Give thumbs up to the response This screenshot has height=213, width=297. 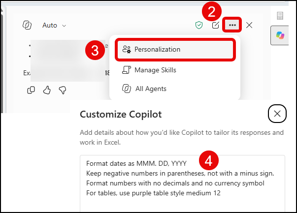47,90
